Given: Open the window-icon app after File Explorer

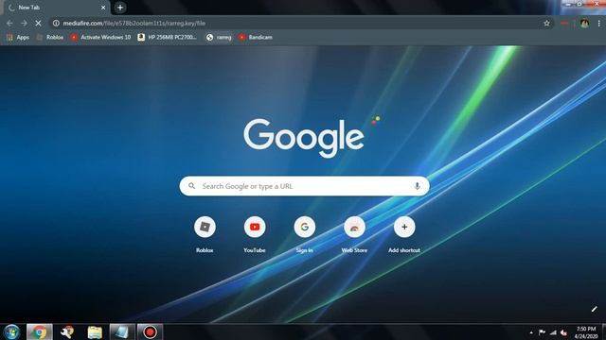Looking at the screenshot, I should [x=122, y=331].
